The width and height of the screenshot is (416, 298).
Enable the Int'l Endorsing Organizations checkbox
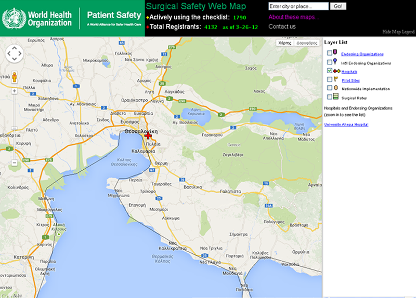point(329,62)
